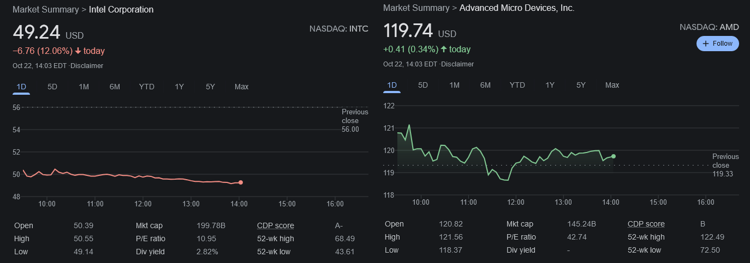
Task: Click Intel 52-wk high value 68.49
Action: click(x=345, y=238)
